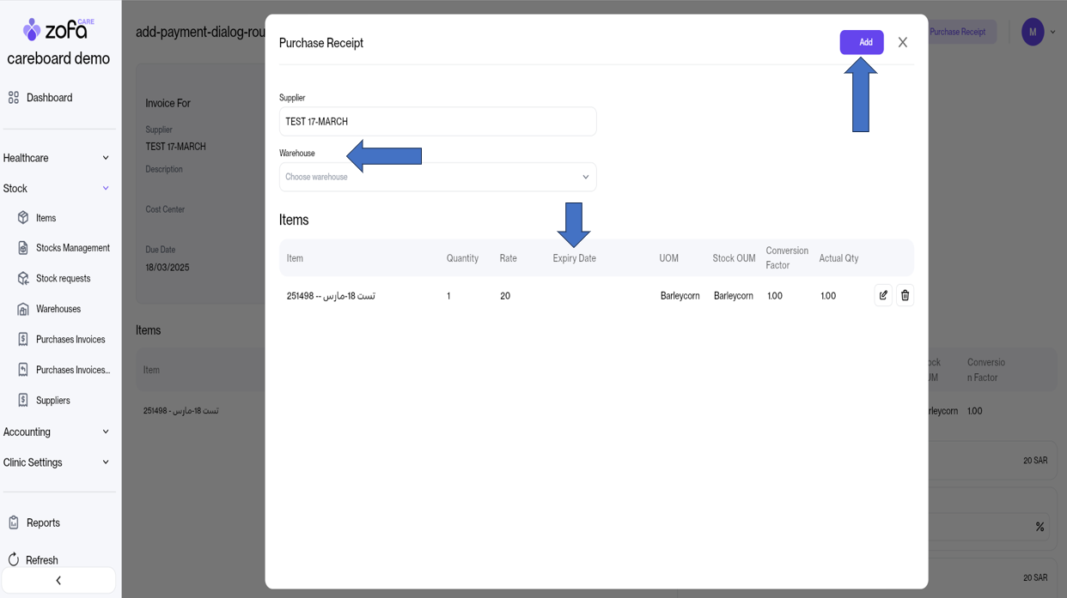Image resolution: width=1067 pixels, height=598 pixels.
Task: Close the Purchase Receipt dialog
Action: click(x=902, y=42)
